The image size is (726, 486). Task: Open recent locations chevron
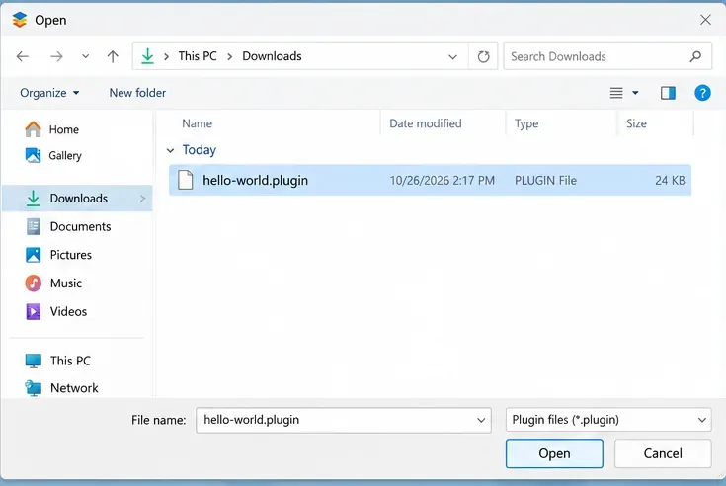pos(85,56)
